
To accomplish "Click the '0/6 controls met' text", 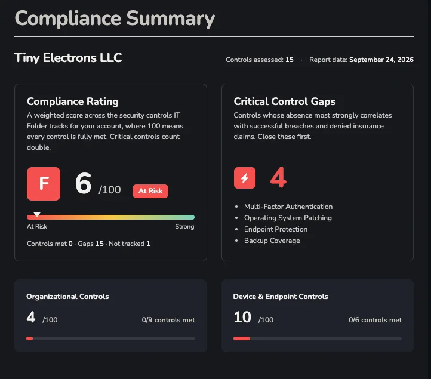I will [375, 320].
